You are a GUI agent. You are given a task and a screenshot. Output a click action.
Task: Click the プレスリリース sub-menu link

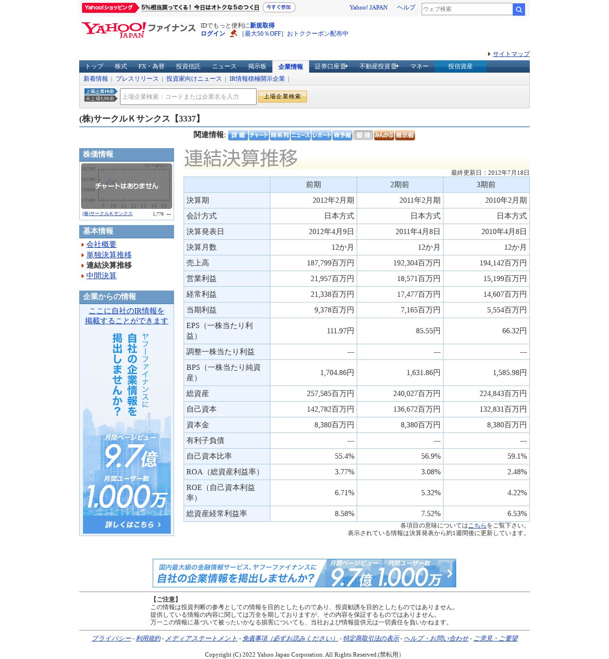[137, 79]
